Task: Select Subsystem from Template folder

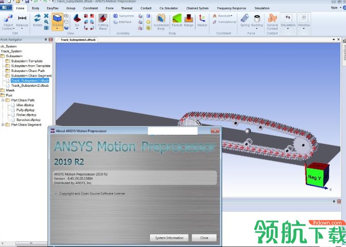Action: click(x=31, y=66)
